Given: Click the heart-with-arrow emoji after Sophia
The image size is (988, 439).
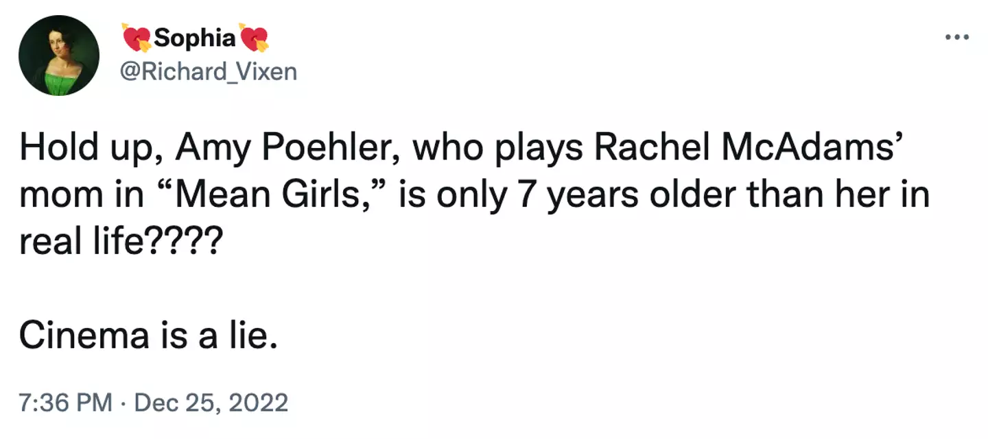Looking at the screenshot, I should (x=253, y=38).
